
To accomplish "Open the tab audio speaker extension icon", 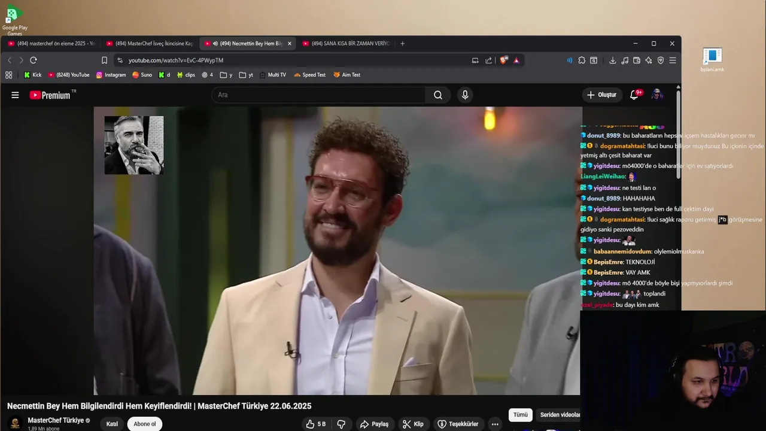I will click(569, 60).
